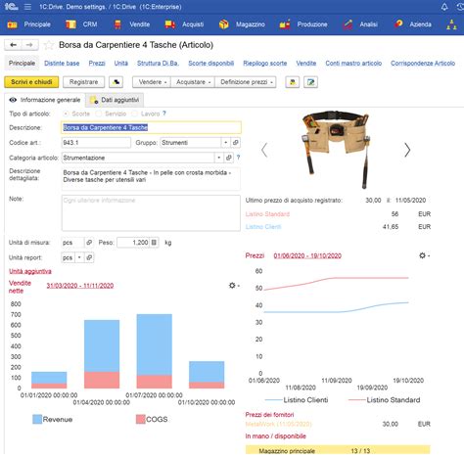Image resolution: width=464 pixels, height=457 pixels.
Task: Open the Acquistare dropdown
Action: (193, 82)
